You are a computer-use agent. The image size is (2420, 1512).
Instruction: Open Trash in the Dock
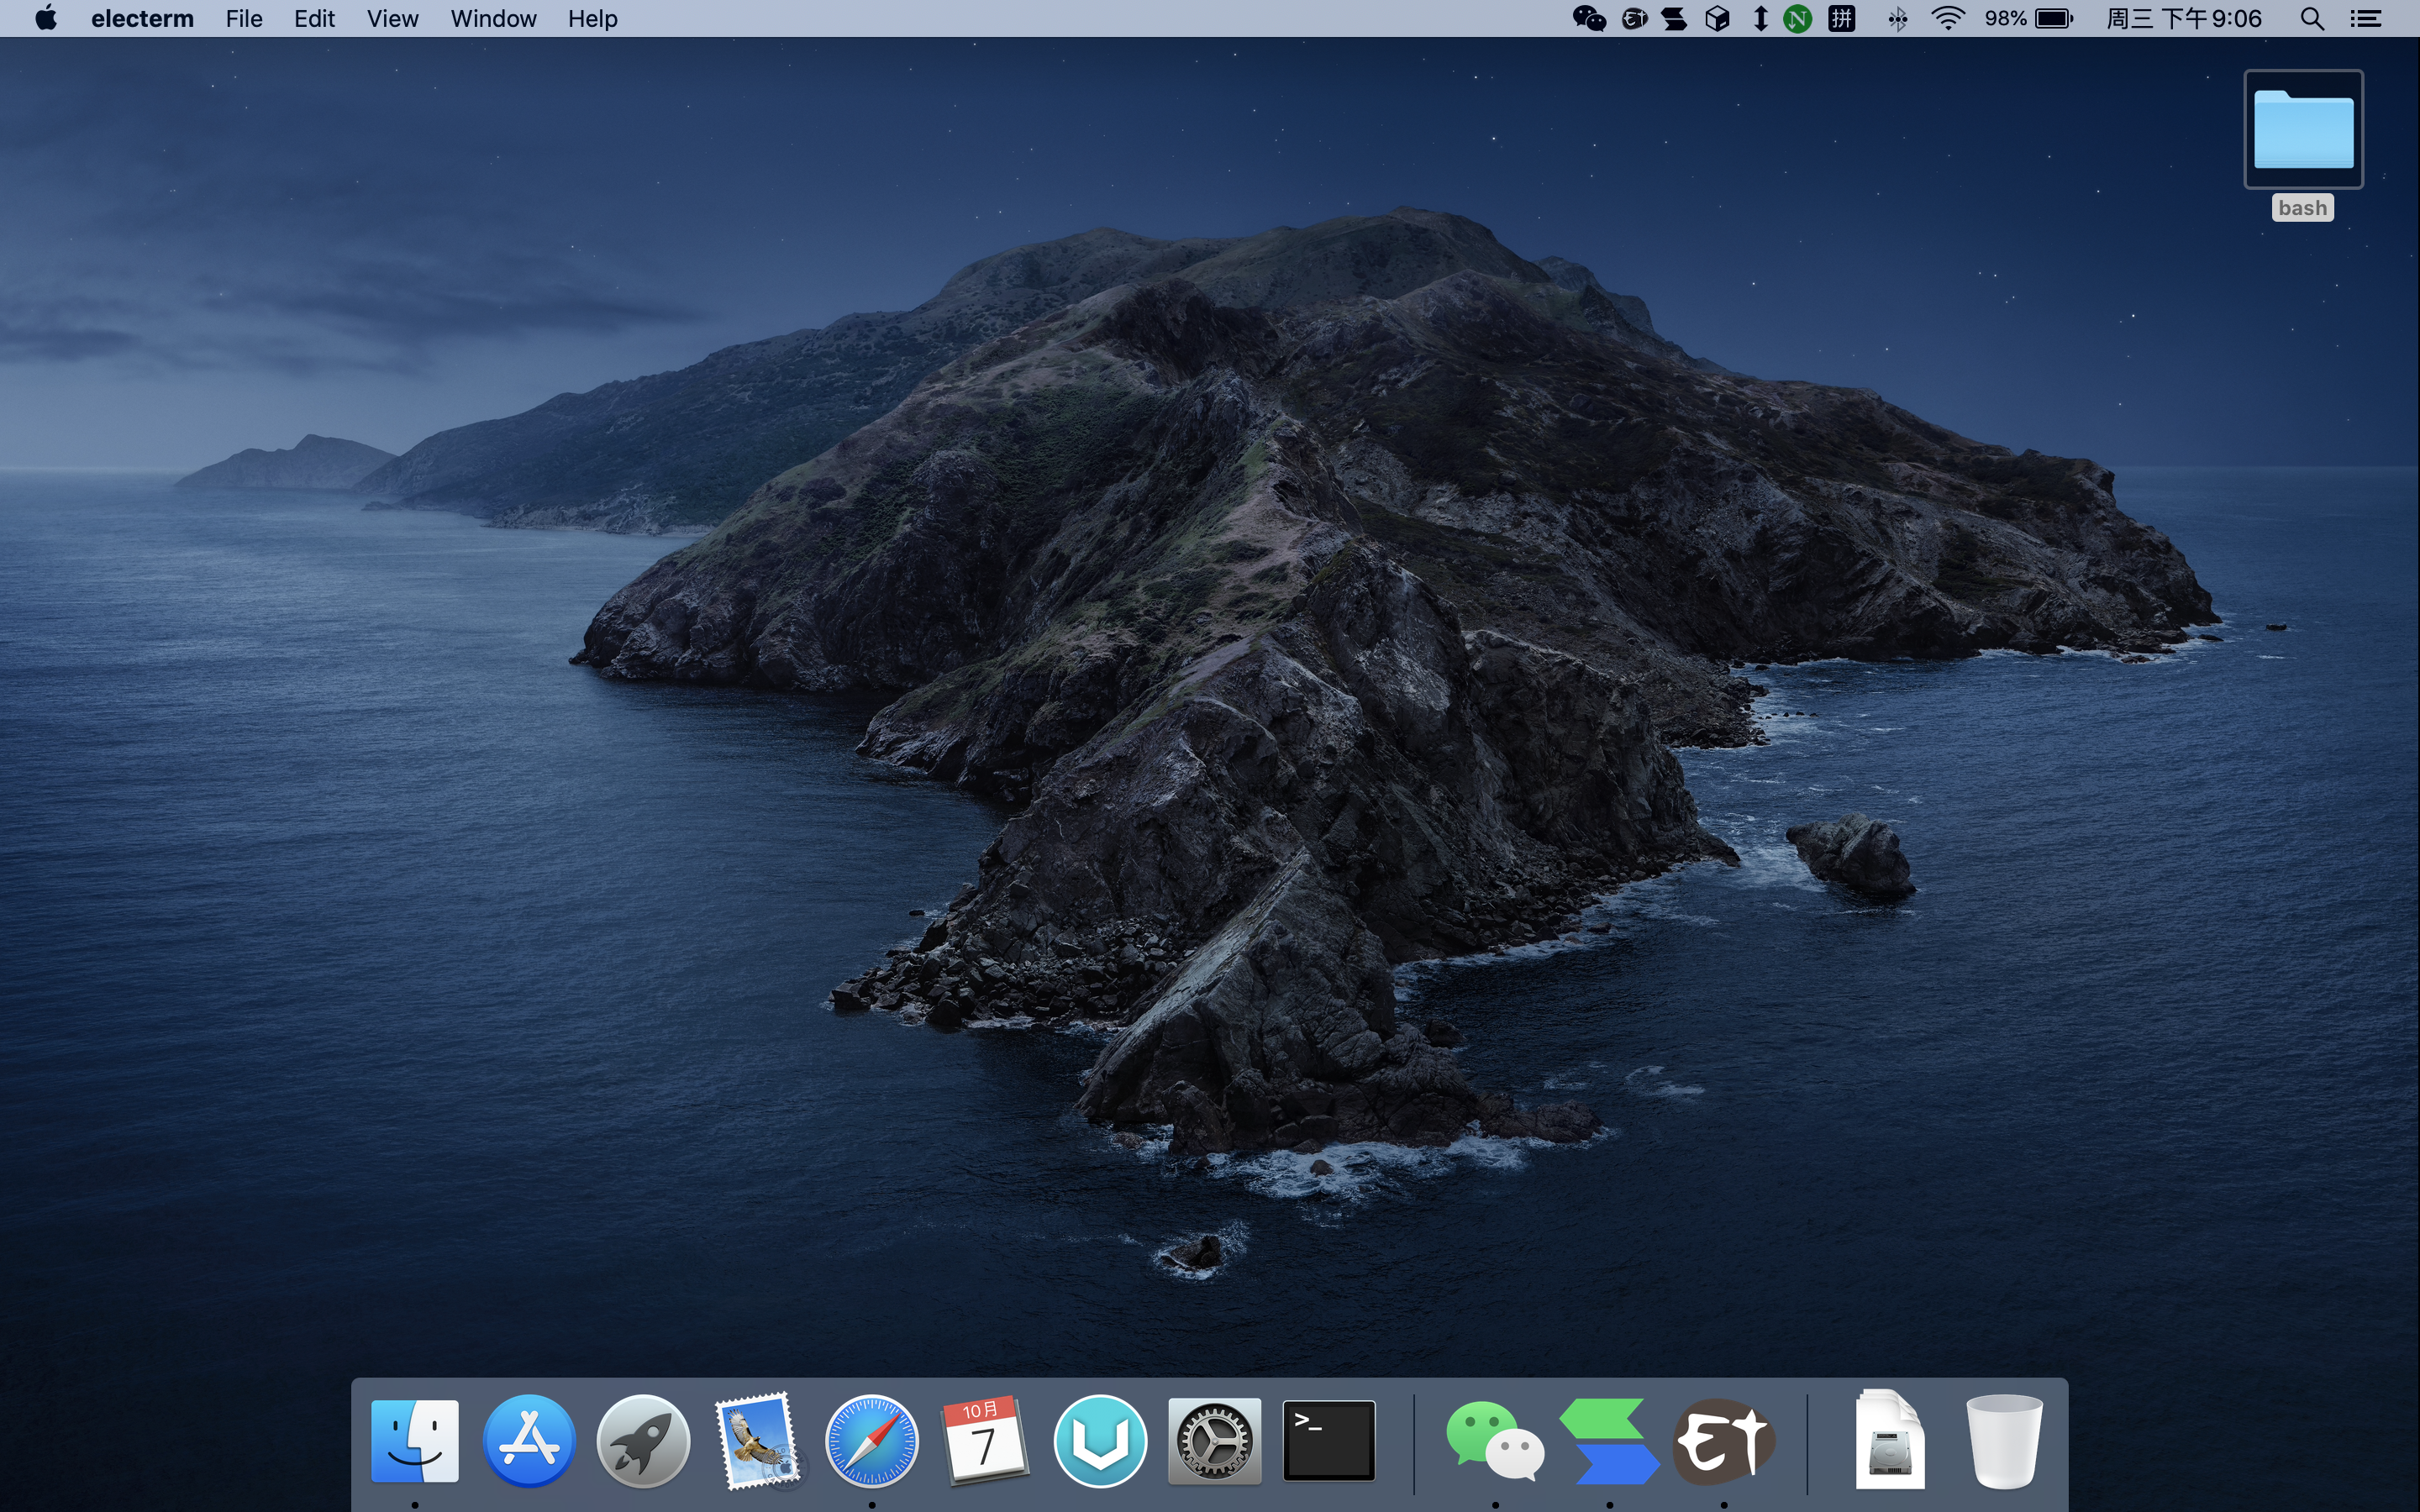(x=2003, y=1441)
